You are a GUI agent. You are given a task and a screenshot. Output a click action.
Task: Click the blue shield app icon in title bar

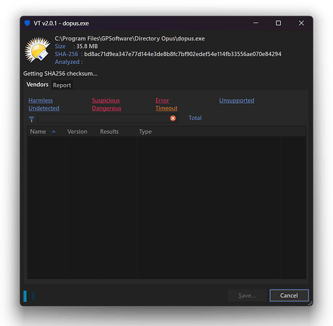pyautogui.click(x=27, y=23)
